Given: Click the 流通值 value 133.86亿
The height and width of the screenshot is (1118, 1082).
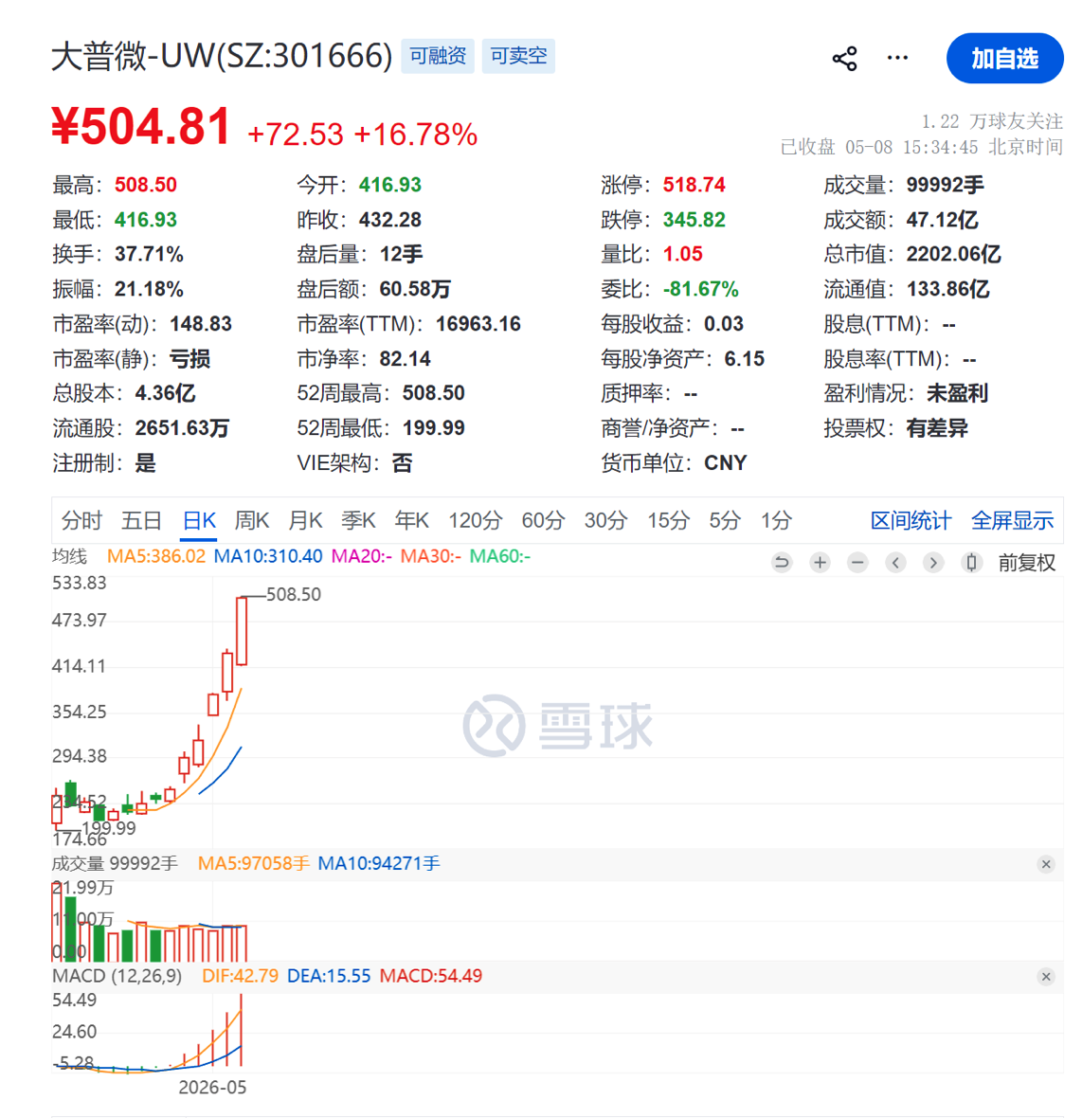Looking at the screenshot, I should click(x=947, y=289).
